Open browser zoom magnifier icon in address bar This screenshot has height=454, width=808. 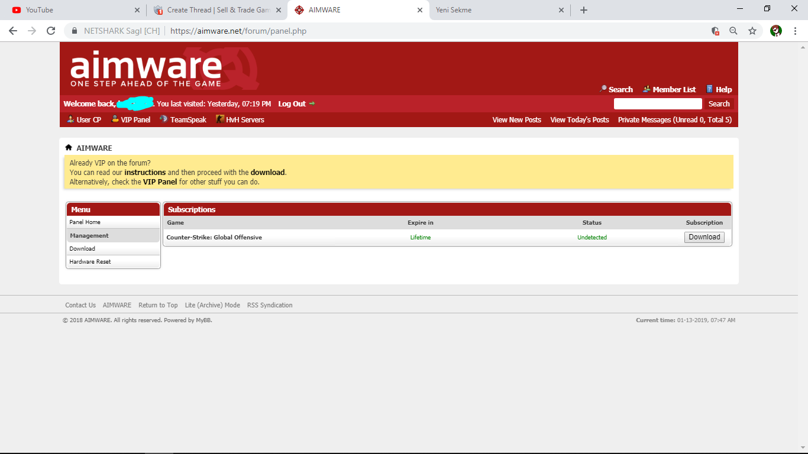(733, 31)
